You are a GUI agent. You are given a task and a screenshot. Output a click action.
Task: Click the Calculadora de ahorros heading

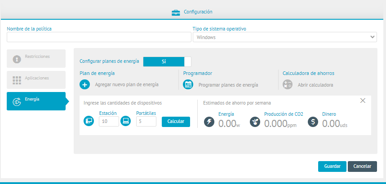308,73
